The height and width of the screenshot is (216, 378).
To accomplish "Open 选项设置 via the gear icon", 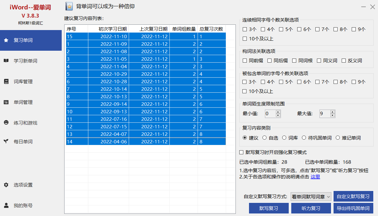I will click(6, 185).
